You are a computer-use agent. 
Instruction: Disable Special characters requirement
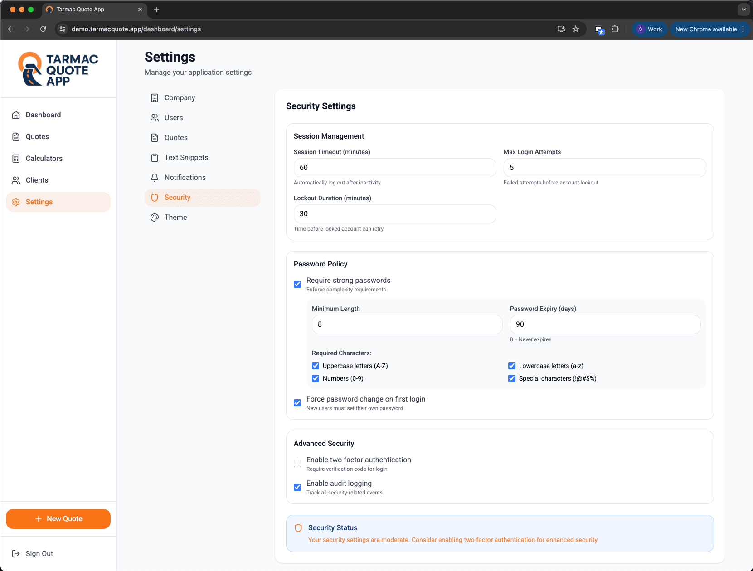[512, 378]
